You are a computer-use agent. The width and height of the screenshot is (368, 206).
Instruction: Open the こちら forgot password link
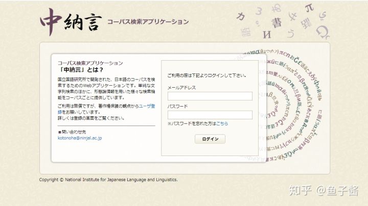click(222, 123)
